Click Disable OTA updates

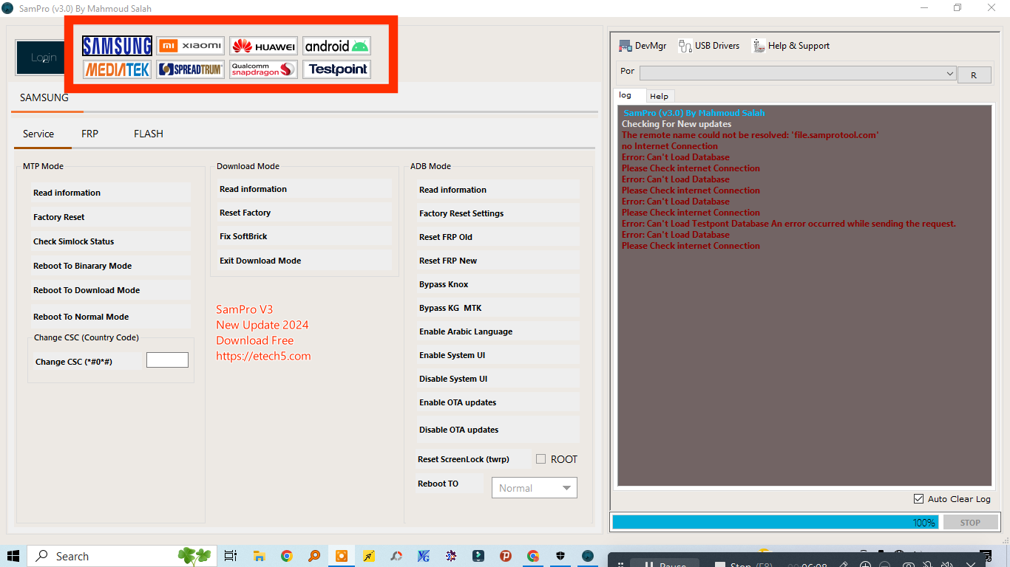[x=497, y=430]
